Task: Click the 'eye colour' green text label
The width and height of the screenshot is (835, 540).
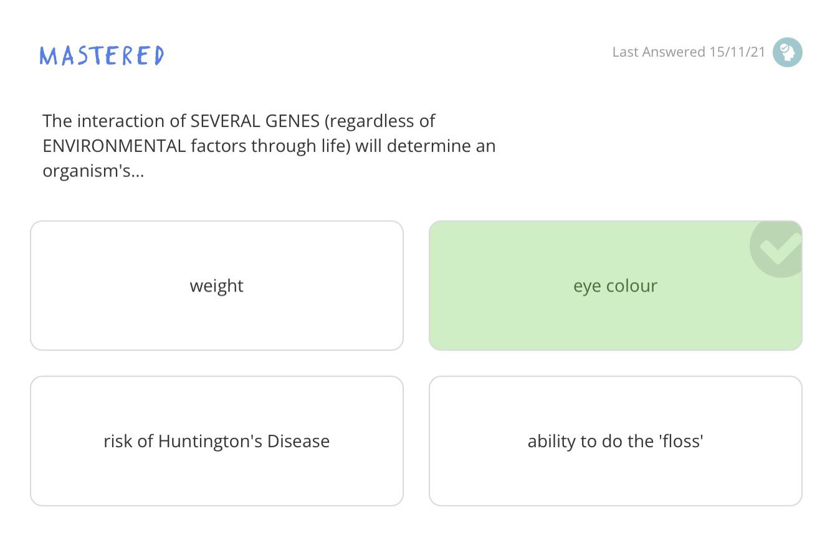Action: (x=615, y=286)
